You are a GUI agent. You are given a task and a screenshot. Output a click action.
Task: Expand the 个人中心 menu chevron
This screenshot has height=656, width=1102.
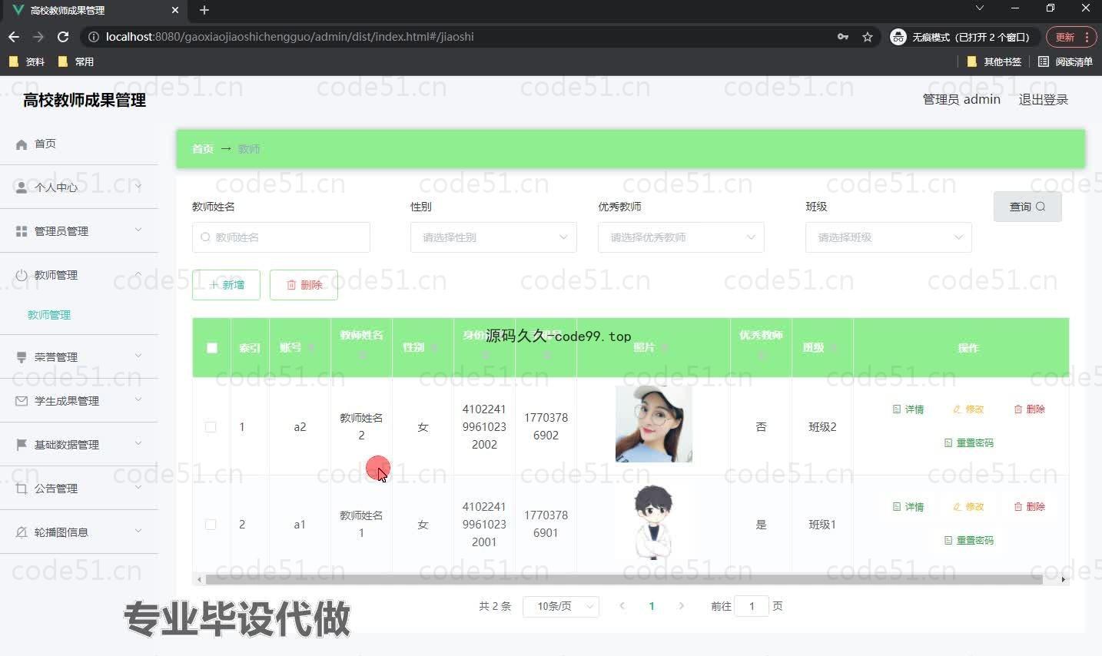(138, 187)
